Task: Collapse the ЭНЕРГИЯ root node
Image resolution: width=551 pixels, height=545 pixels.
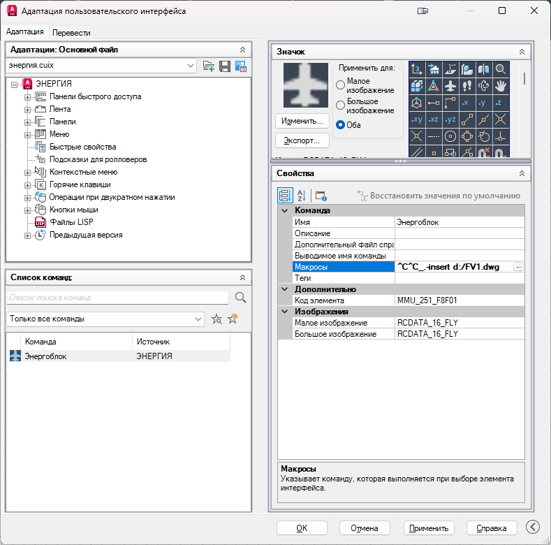Action: [14, 85]
